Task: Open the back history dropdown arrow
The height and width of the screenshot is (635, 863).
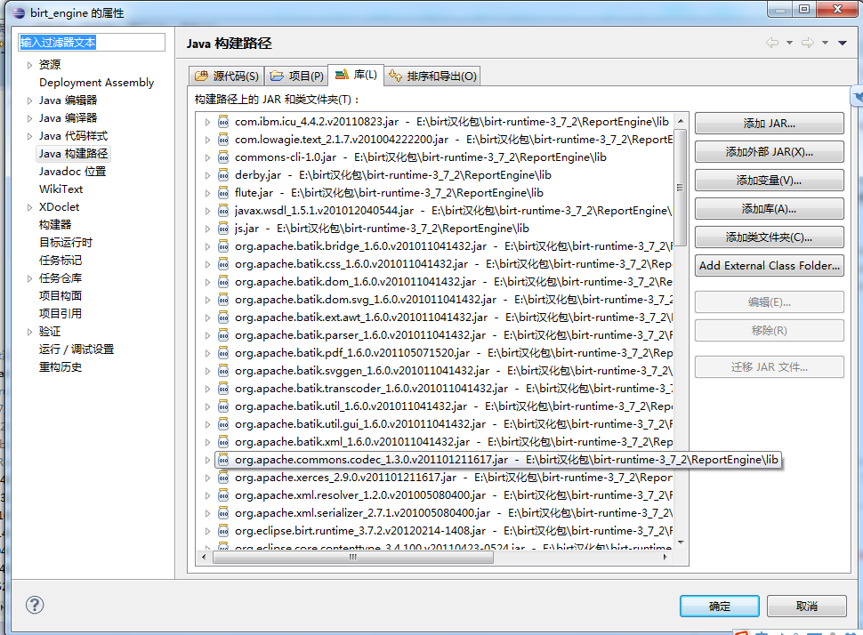Action: pos(789,43)
